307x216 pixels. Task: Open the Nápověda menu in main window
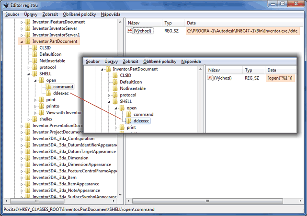pyautogui.click(x=111, y=14)
